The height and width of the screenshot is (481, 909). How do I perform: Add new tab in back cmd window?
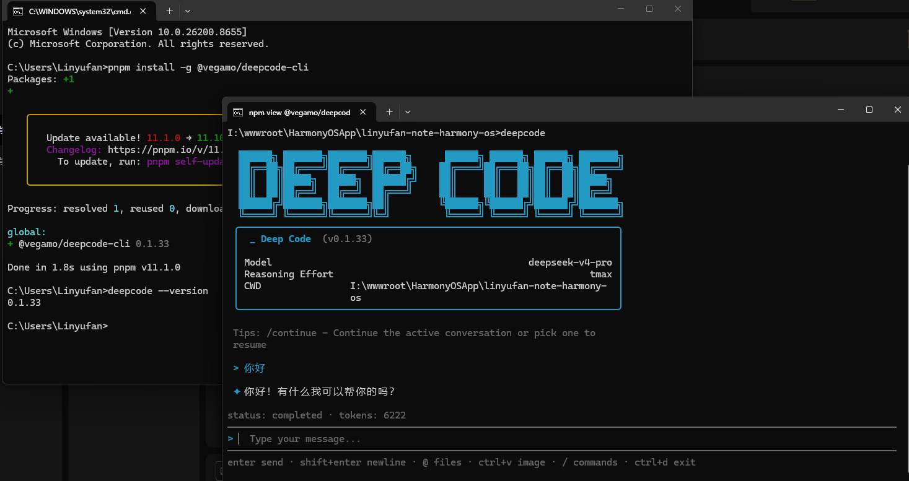tap(169, 11)
